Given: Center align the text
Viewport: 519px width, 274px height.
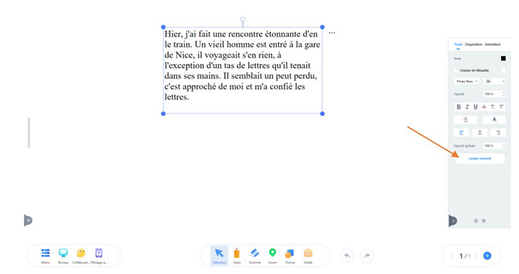Looking at the screenshot, I should click(x=480, y=133).
